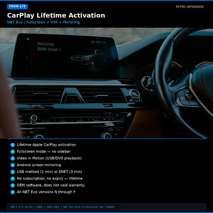Click the red hazard triangle button in photo
This screenshot has height=213, width=213.
tap(73, 100)
